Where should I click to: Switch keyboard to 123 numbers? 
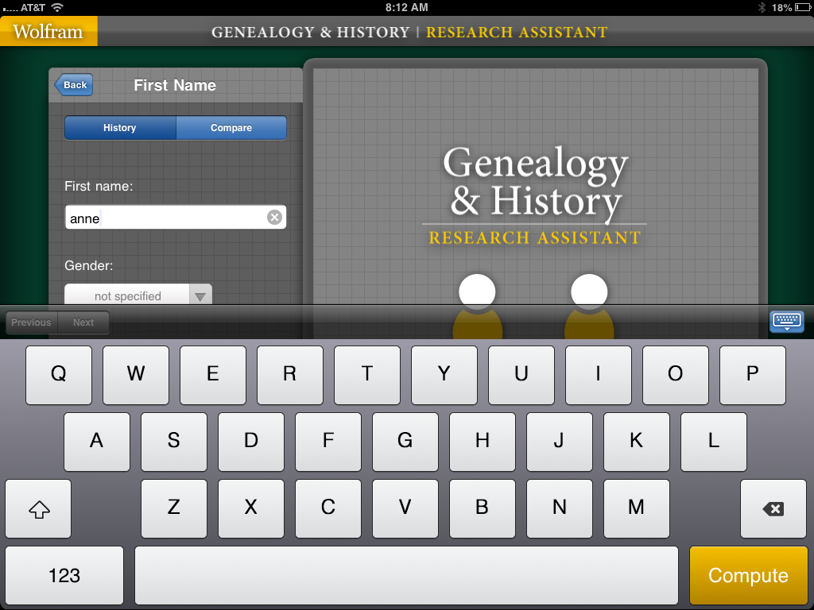tap(64, 575)
